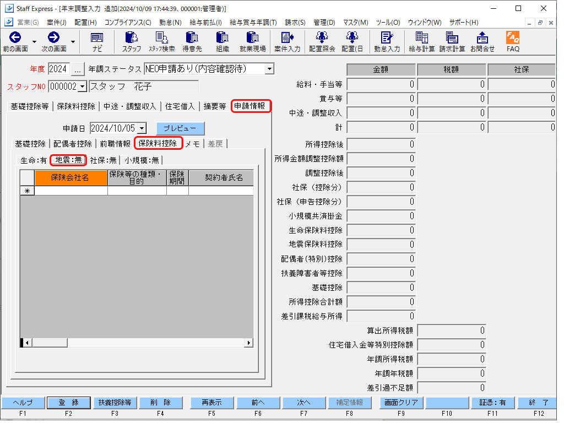Expand the 前の画面 history dropdown arrow
This screenshot has width=564, height=423.
(x=34, y=42)
